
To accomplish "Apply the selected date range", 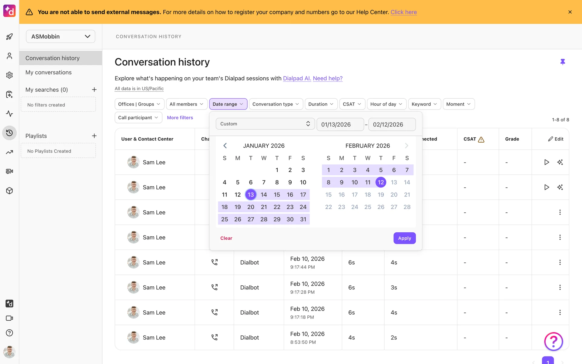I will click(404, 238).
